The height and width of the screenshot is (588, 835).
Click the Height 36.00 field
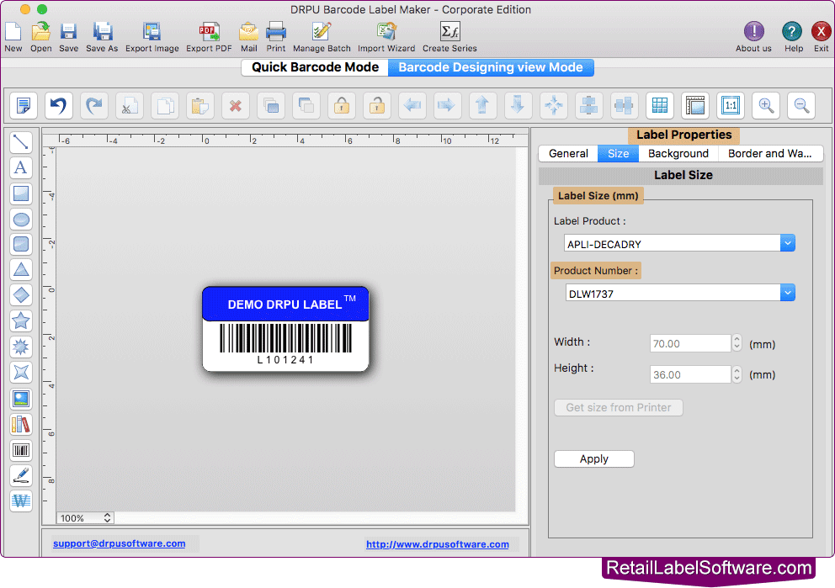coord(690,374)
